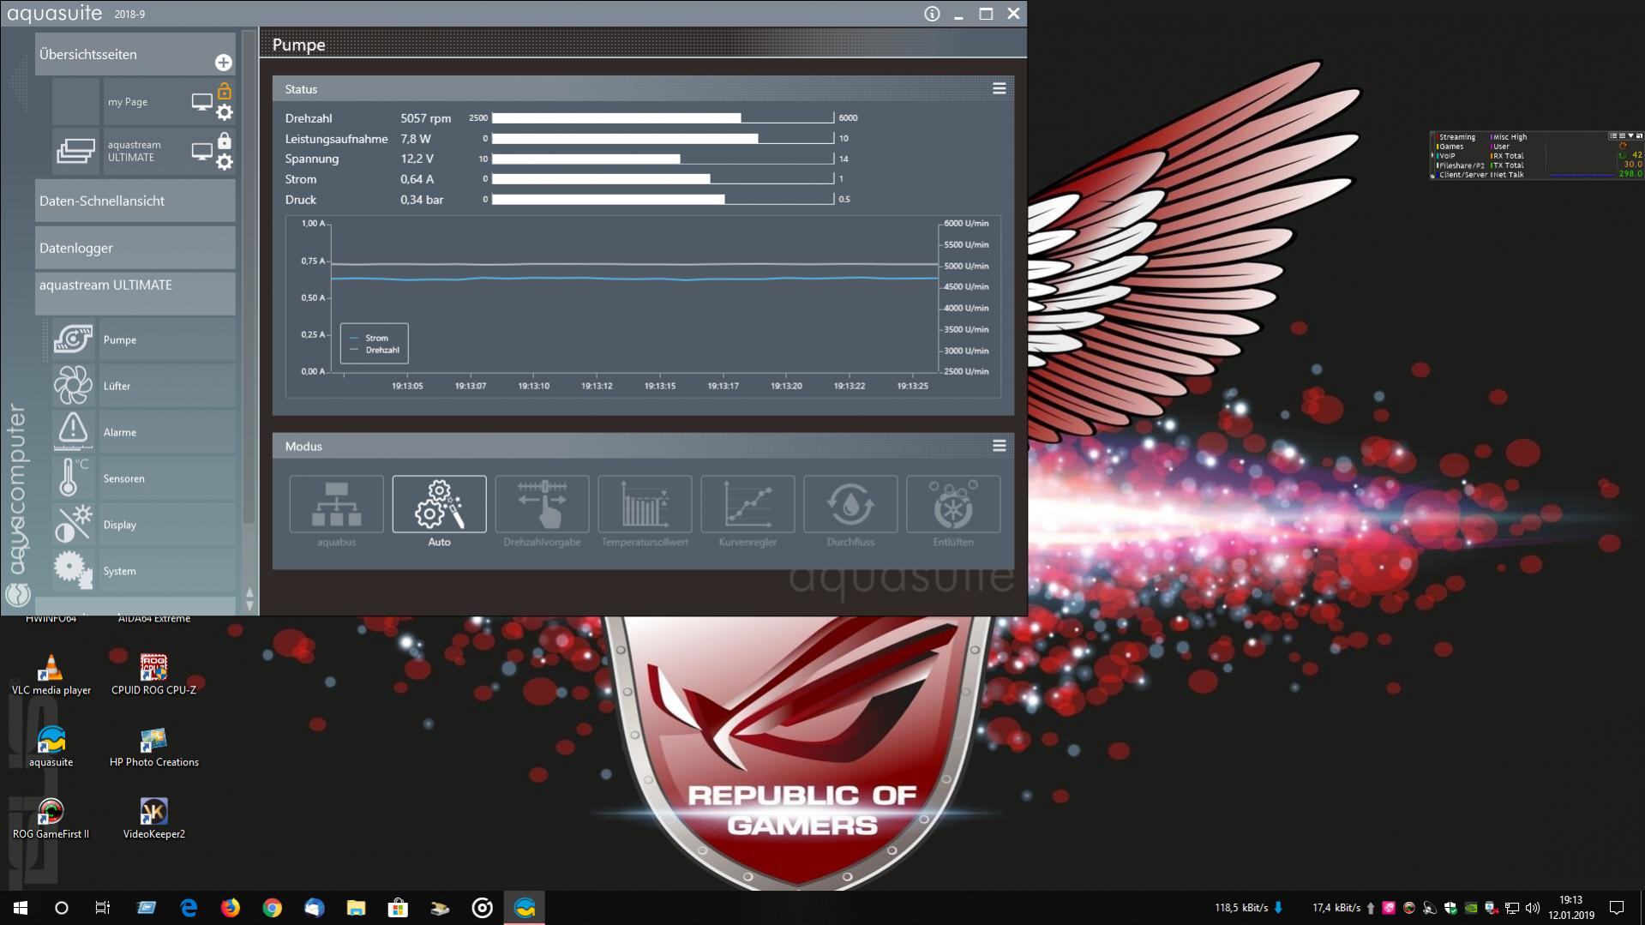
Task: Add a new overview page with plus icon
Action: tap(223, 63)
